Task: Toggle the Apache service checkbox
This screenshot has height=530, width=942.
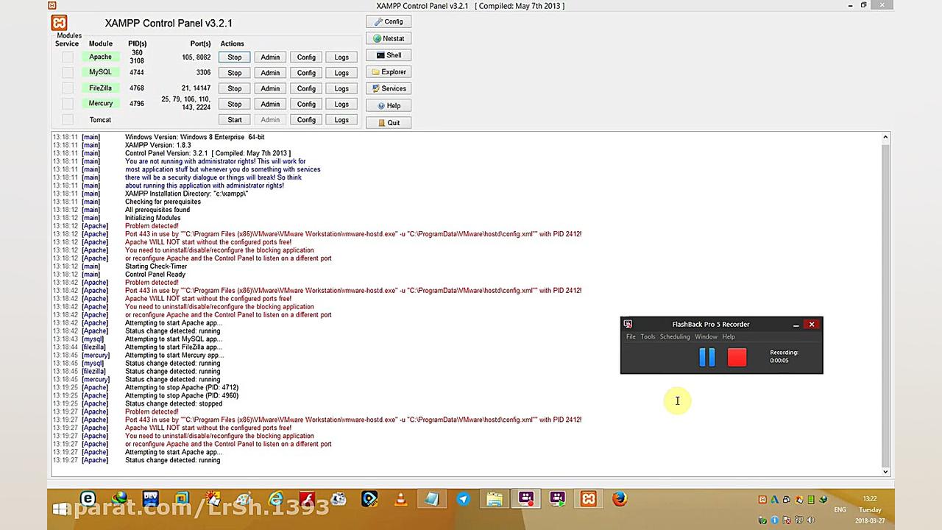Action: [68, 57]
